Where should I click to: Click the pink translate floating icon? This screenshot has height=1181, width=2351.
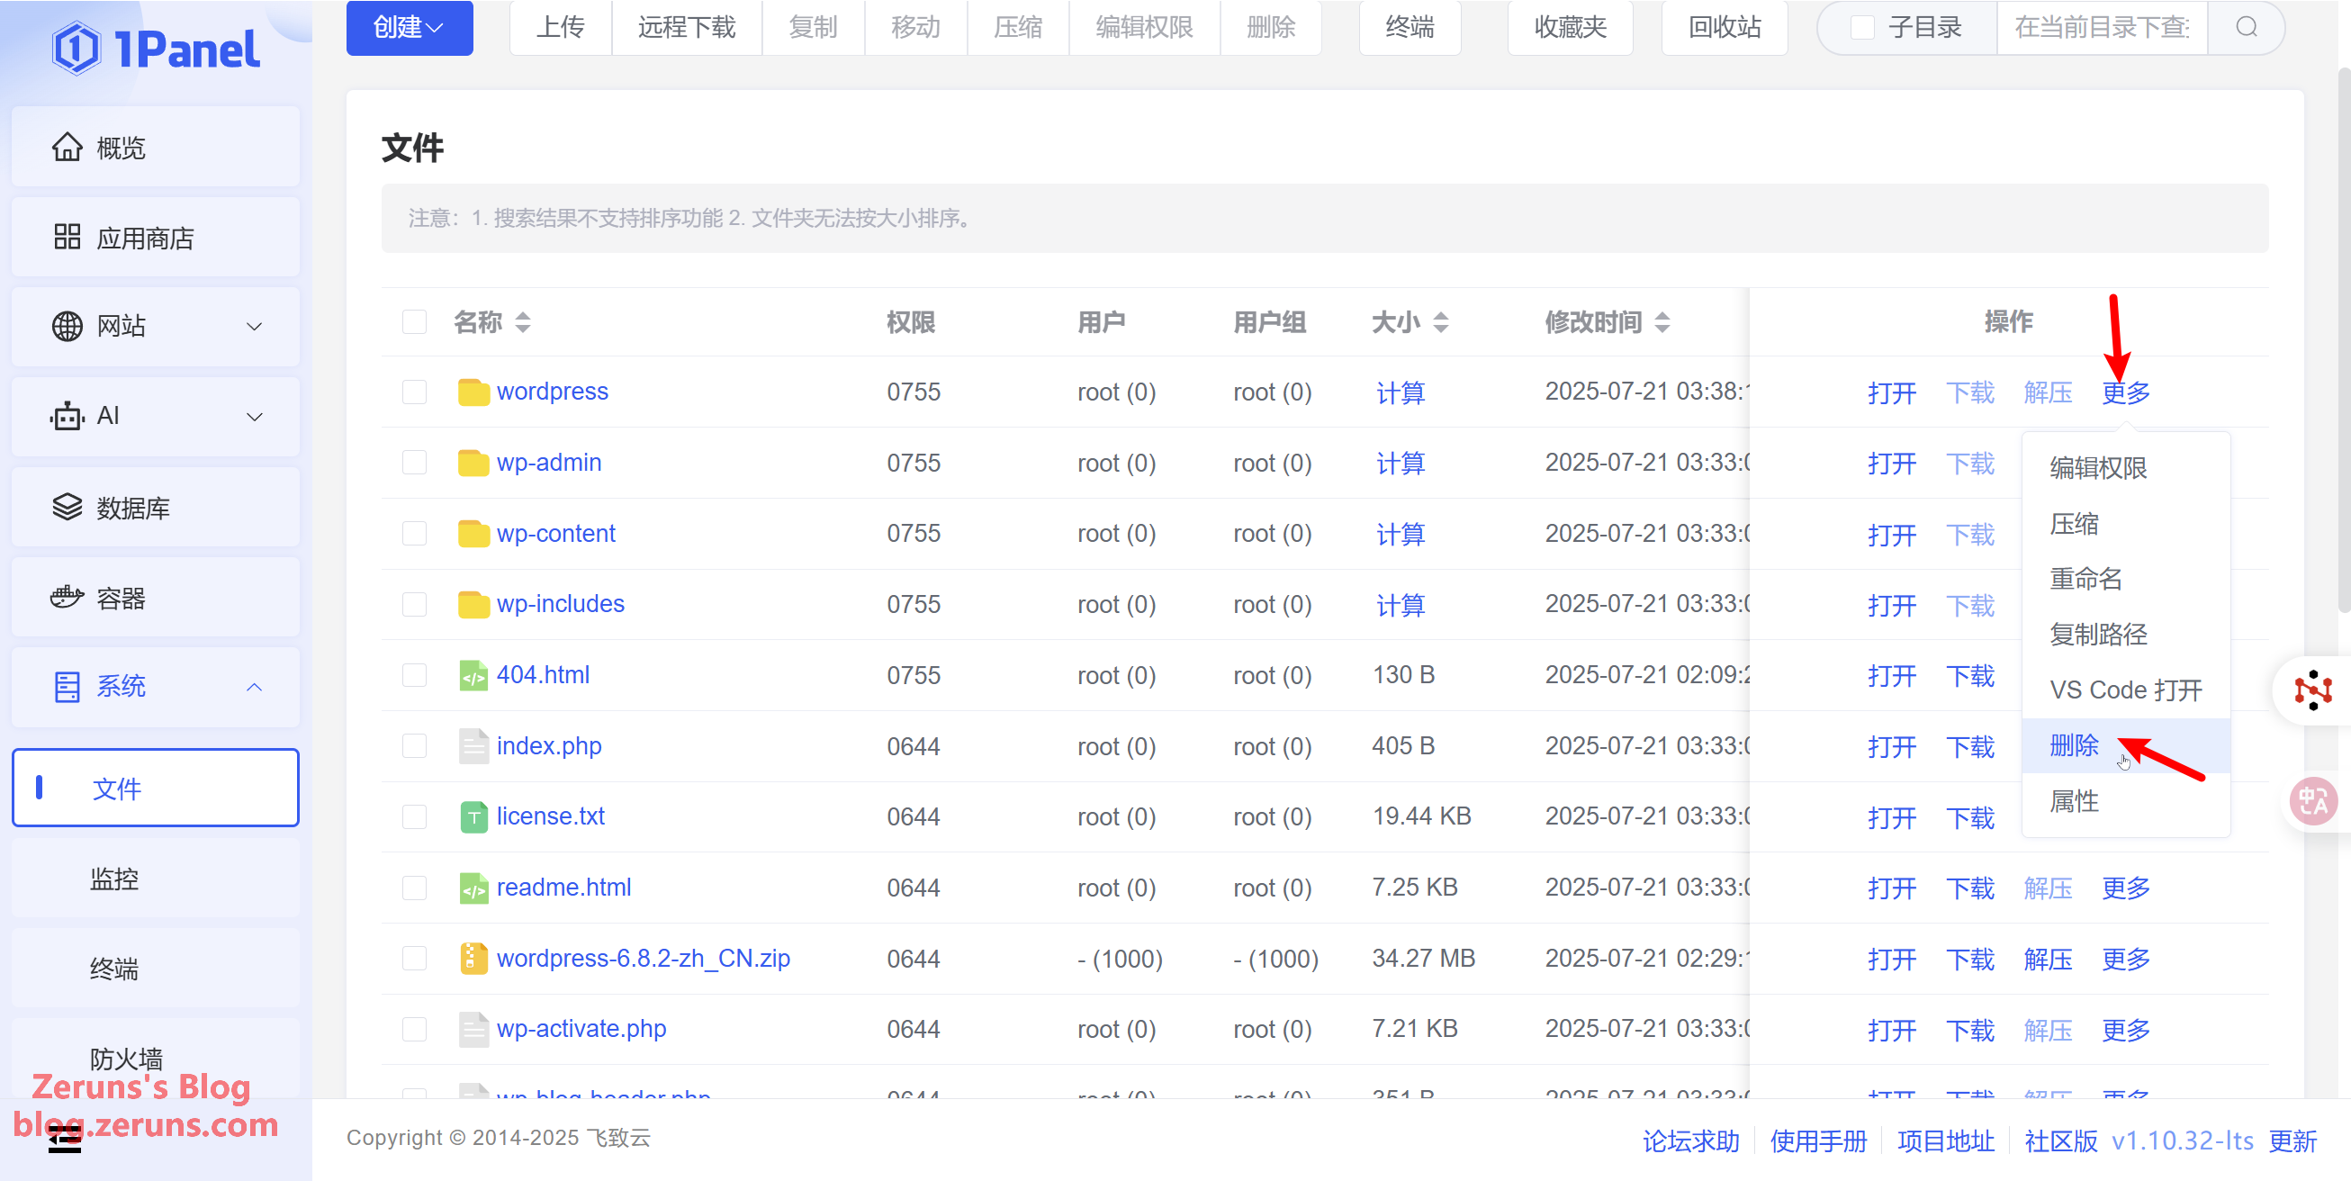coord(2312,800)
